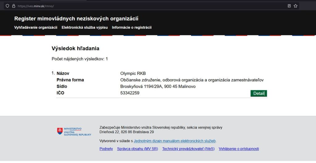Click the IČO number 53342259
Viewport: 316px width, 163px height.
[x=130, y=93]
